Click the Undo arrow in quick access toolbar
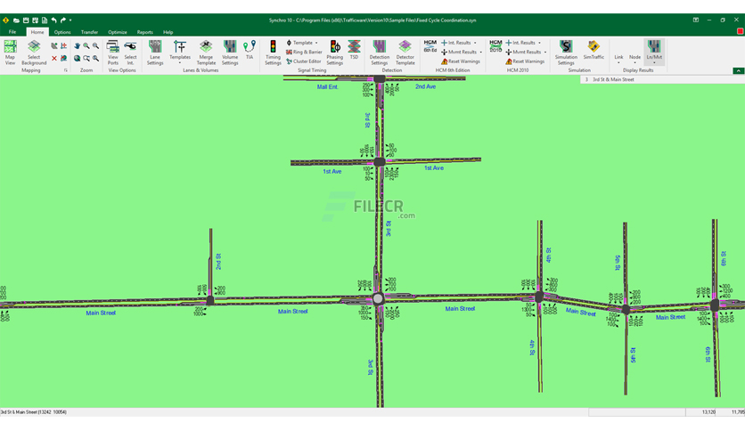745x431 pixels. tap(53, 20)
